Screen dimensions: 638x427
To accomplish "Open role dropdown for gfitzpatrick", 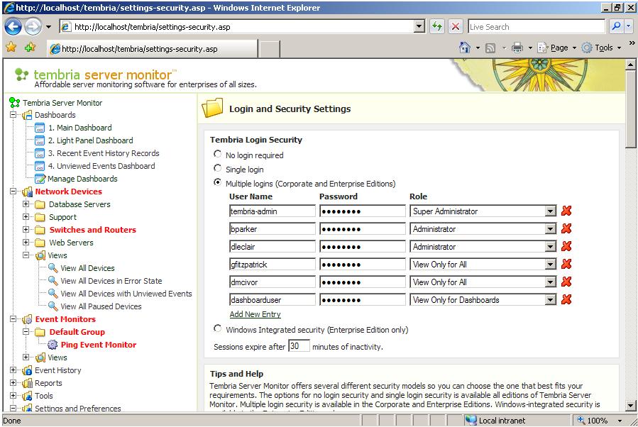I will point(550,265).
